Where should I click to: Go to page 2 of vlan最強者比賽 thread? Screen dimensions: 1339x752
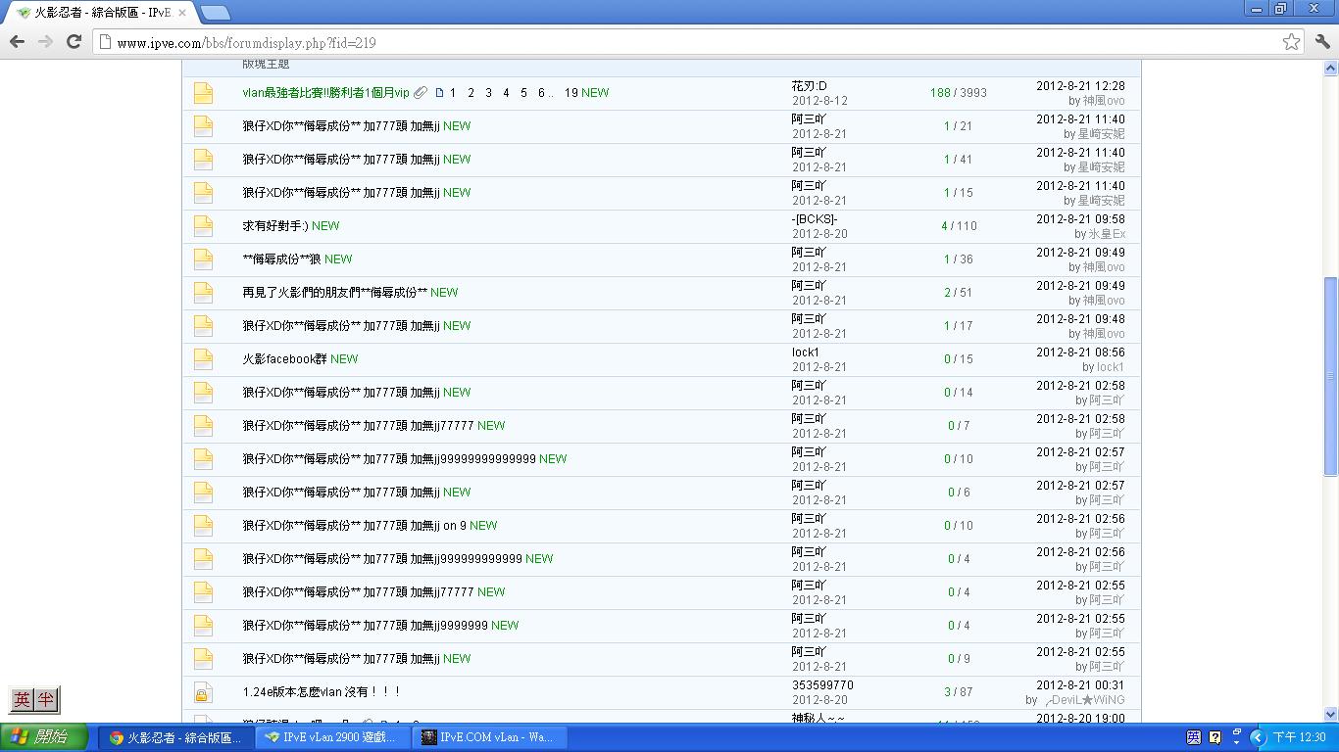tap(471, 93)
